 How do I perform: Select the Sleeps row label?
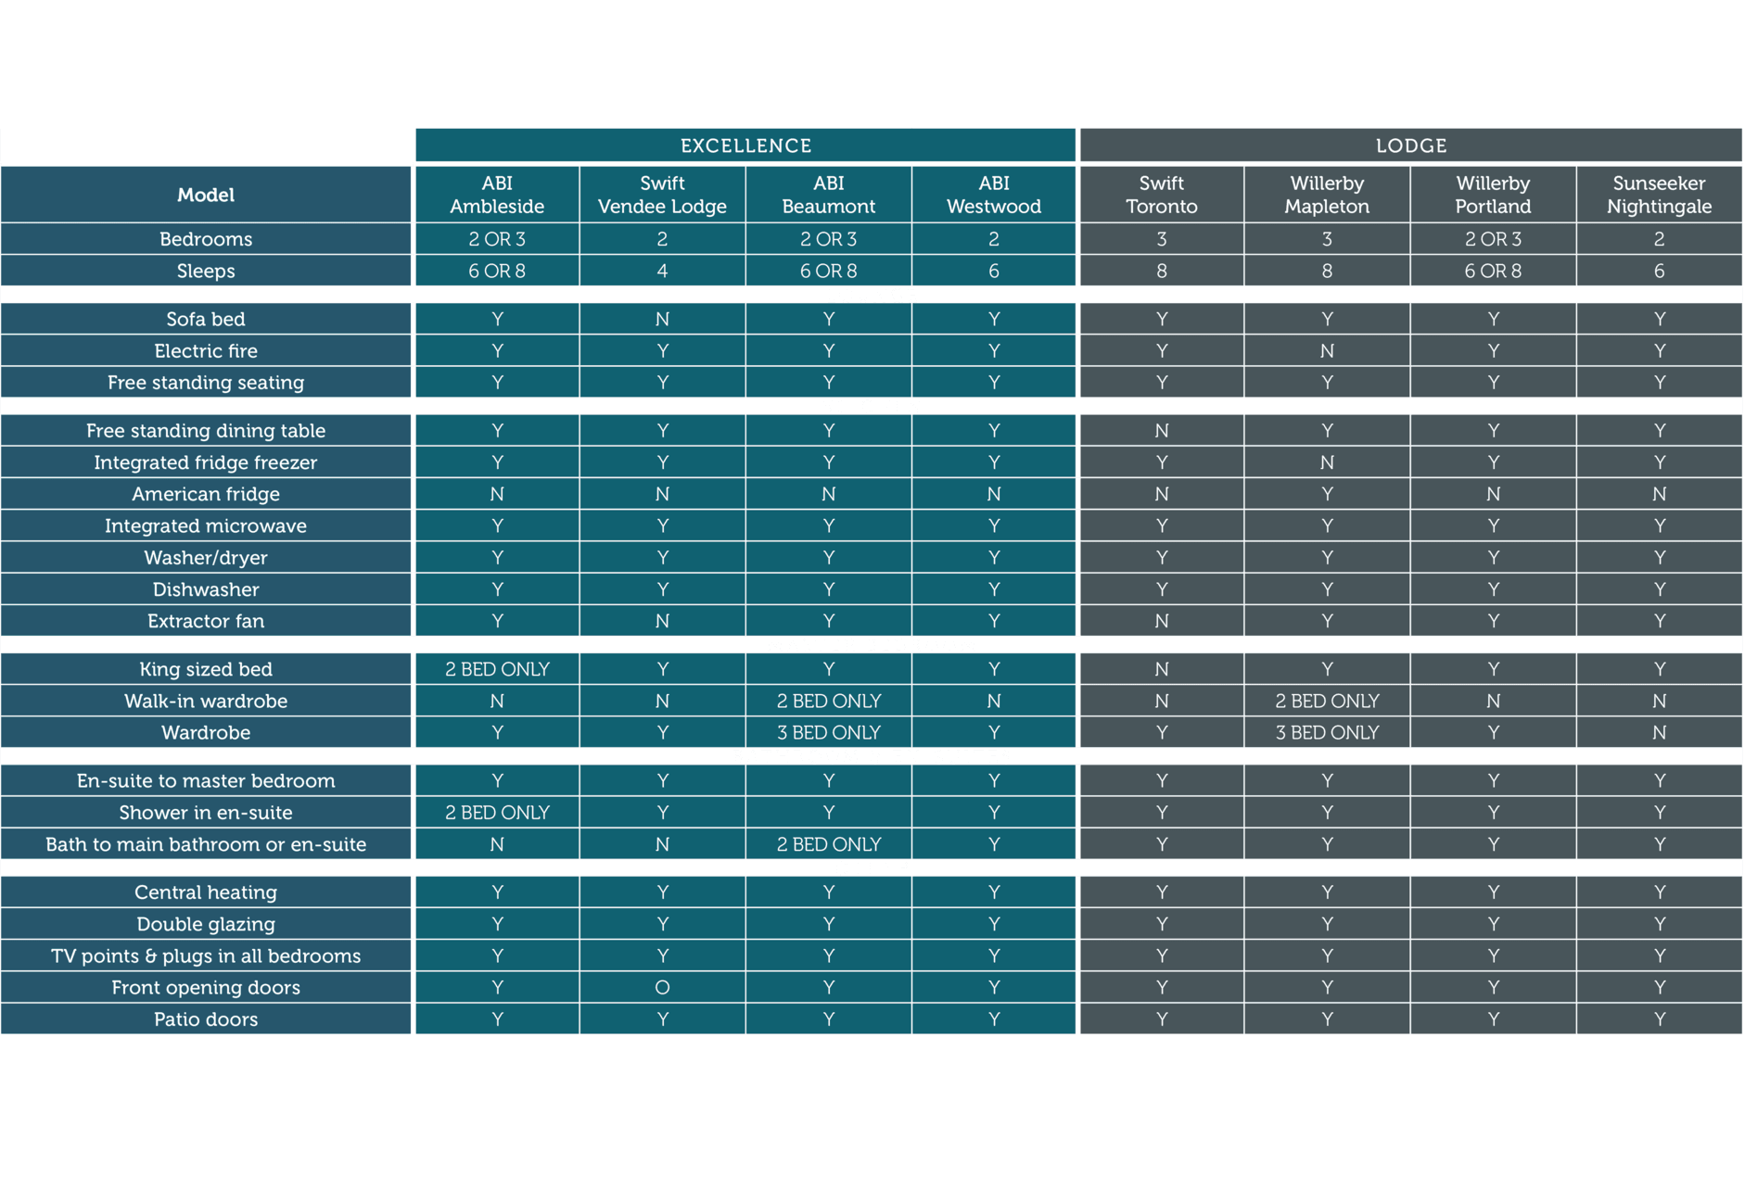pos(206,271)
